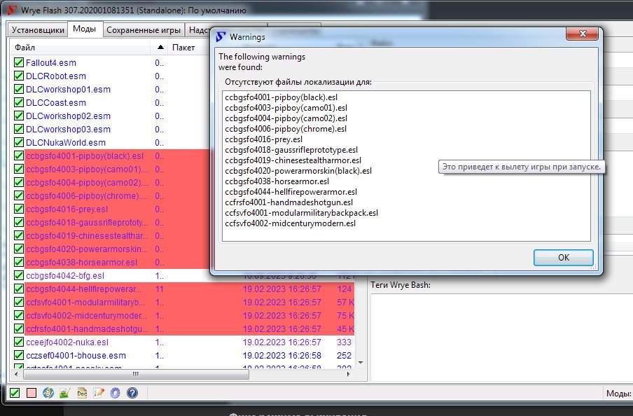
Task: Open the Doc browser icon
Action: (x=82, y=394)
